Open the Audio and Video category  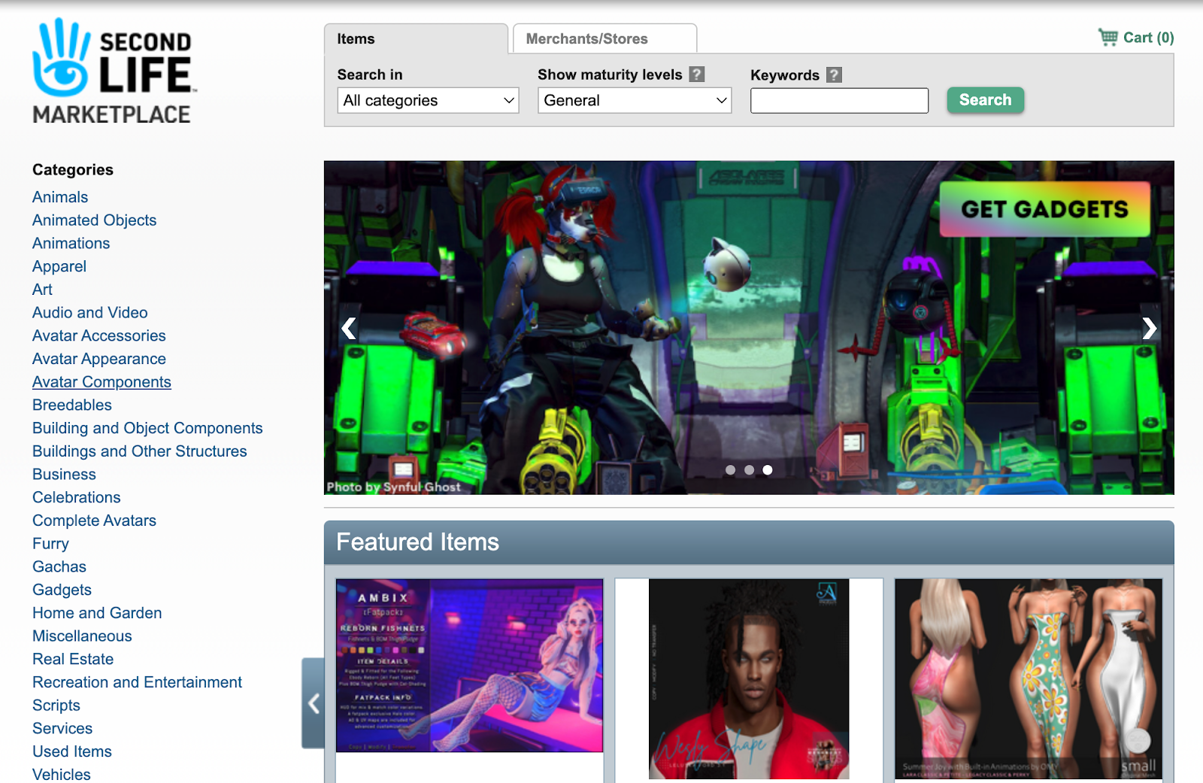(x=90, y=313)
